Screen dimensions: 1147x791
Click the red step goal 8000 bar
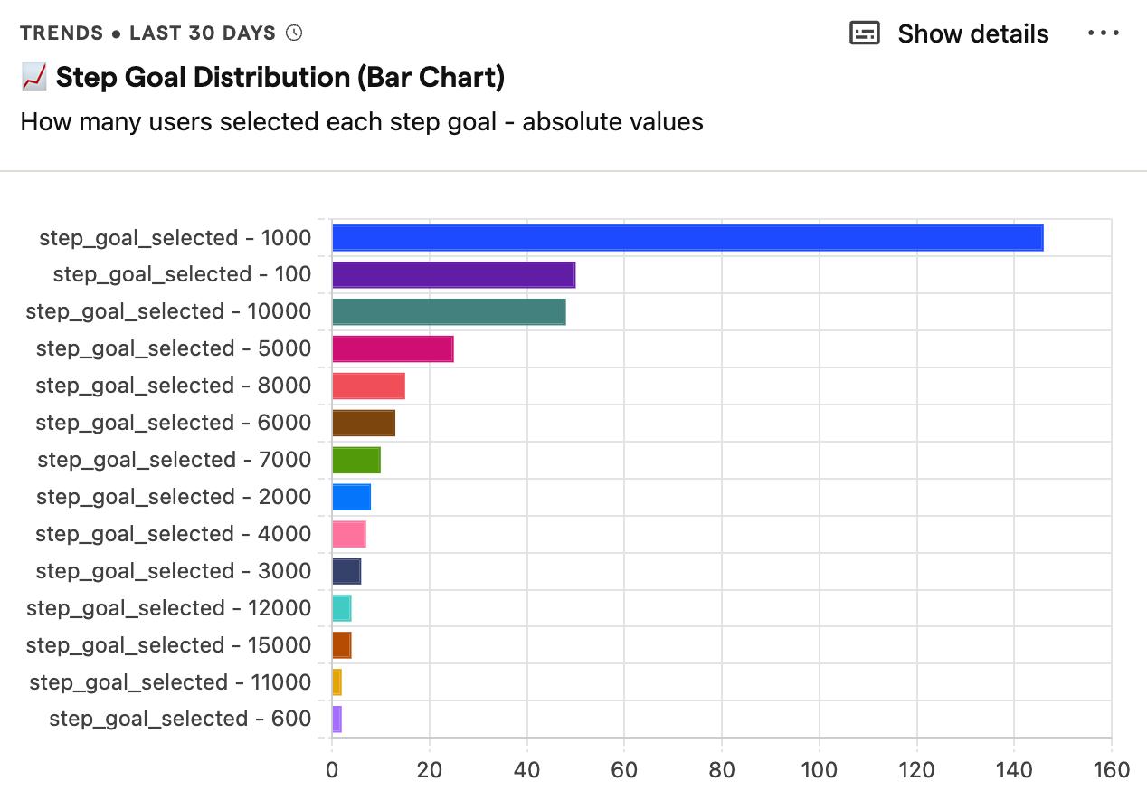pos(368,386)
